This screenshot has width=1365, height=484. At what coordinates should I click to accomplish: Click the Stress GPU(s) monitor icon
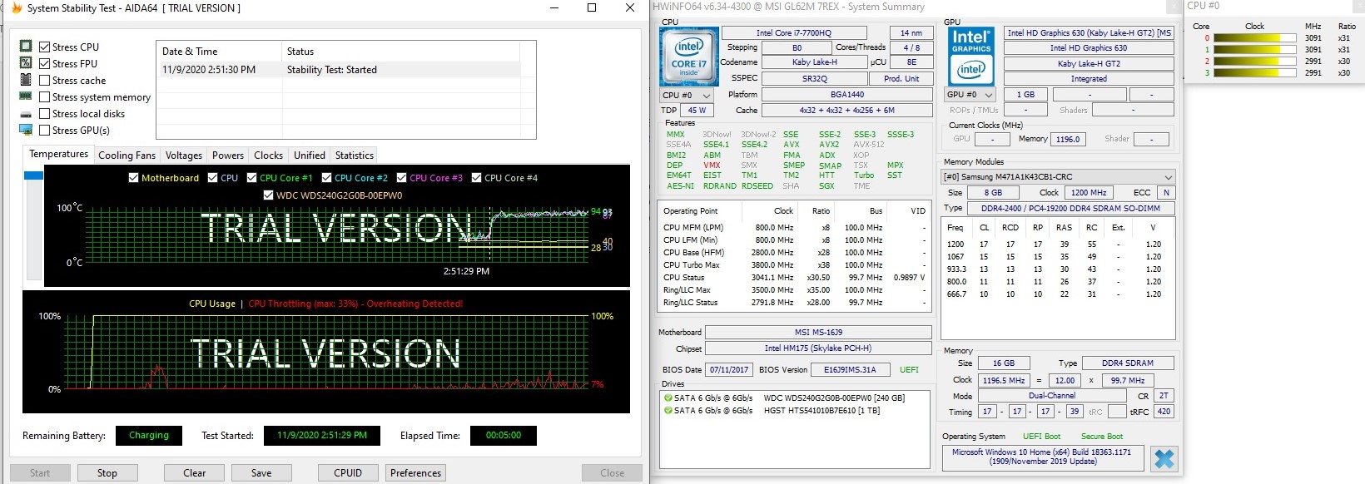click(26, 130)
